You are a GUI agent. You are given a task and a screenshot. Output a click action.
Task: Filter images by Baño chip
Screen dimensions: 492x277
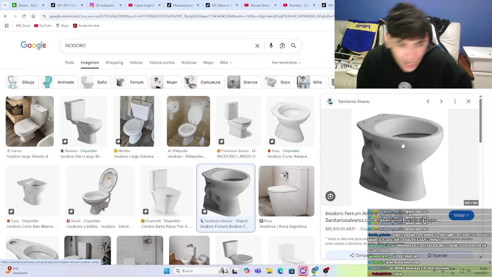point(96,82)
